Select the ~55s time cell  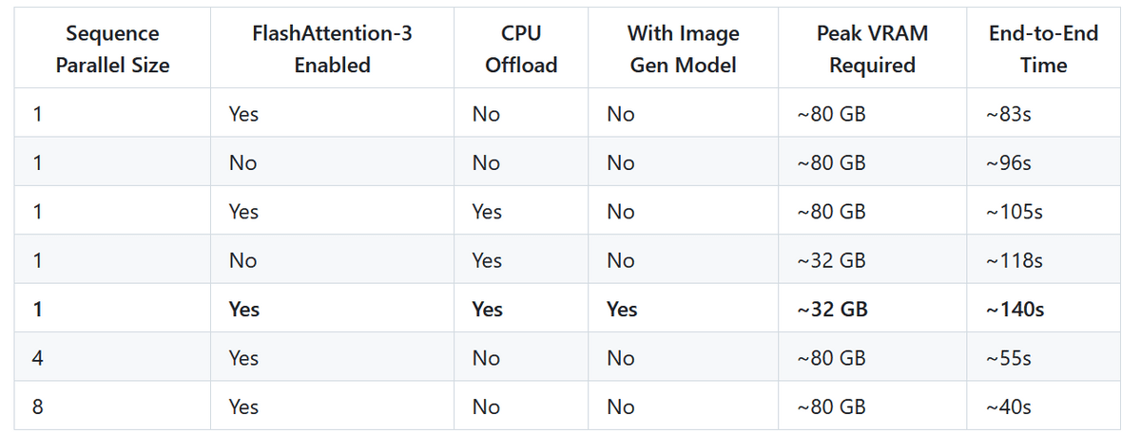tap(1010, 358)
